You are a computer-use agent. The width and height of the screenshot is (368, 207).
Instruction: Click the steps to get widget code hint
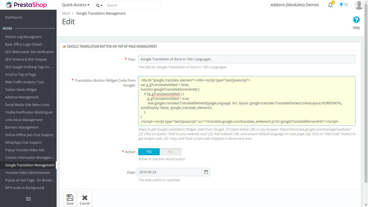pyautogui.click(x=247, y=134)
